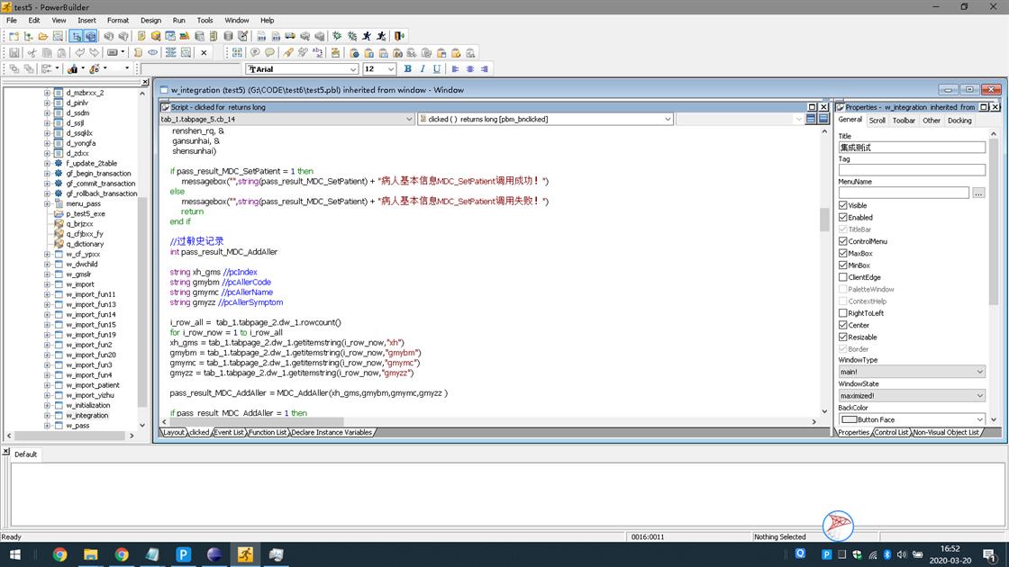Viewport: 1009px width, 567px height.
Task: Open the WindowType dropdown
Action: pos(979,372)
